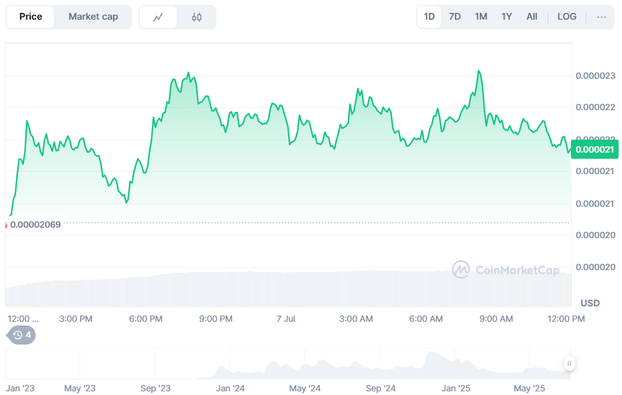Toggle LOG scale on the chart
The width and height of the screenshot is (622, 395).
click(567, 17)
